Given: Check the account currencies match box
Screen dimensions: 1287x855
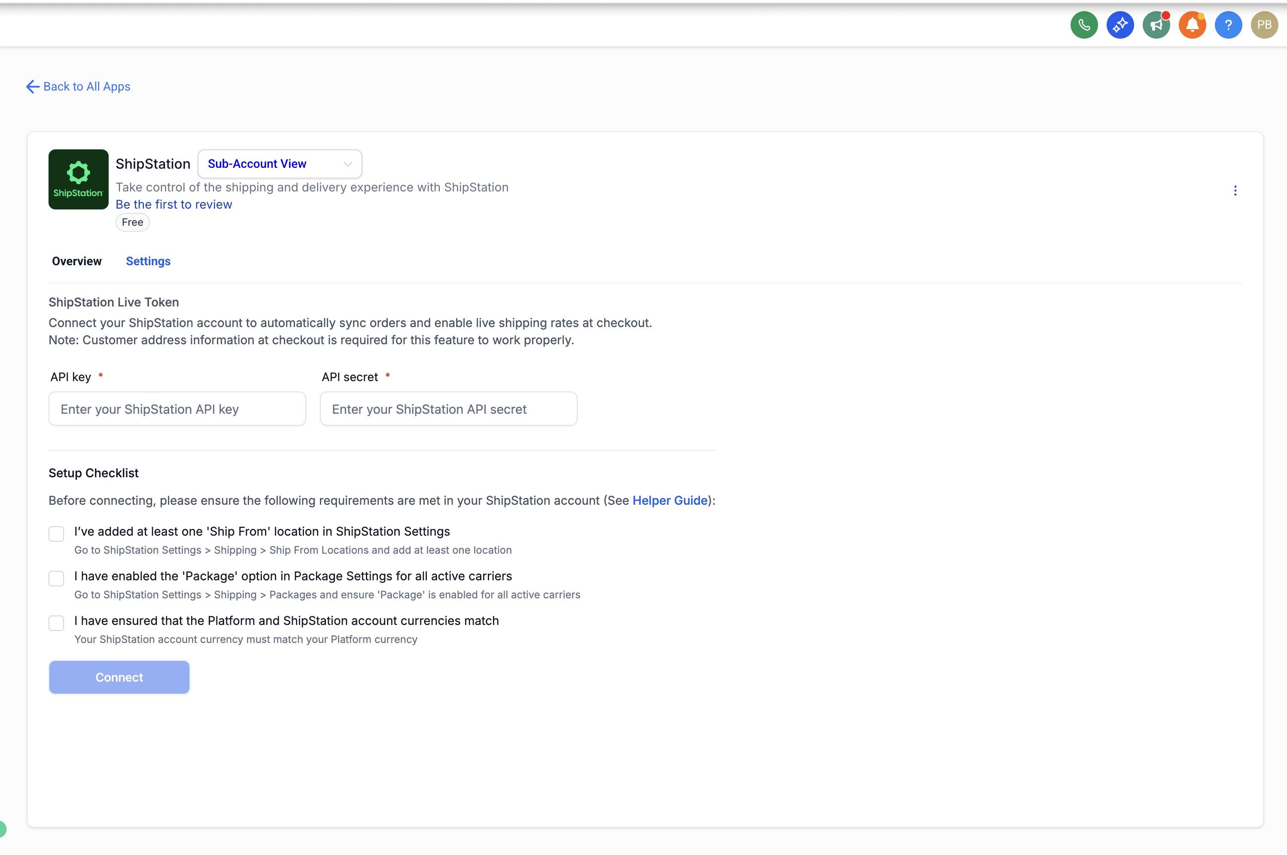Looking at the screenshot, I should tap(56, 623).
